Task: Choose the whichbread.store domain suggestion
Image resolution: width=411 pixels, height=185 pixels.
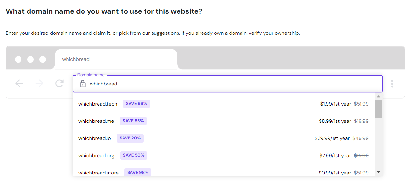Action: coord(99,172)
